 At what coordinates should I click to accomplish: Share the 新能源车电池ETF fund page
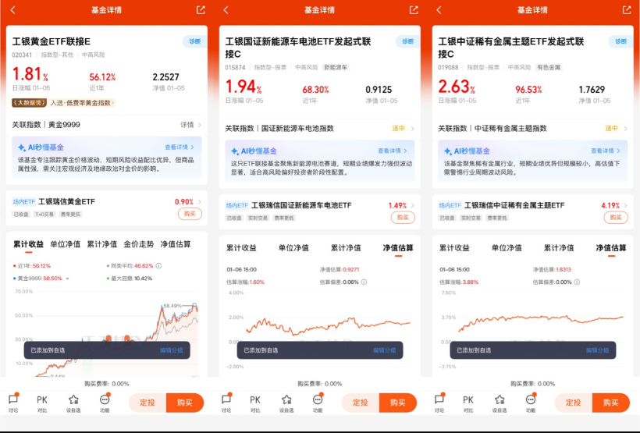click(x=414, y=10)
